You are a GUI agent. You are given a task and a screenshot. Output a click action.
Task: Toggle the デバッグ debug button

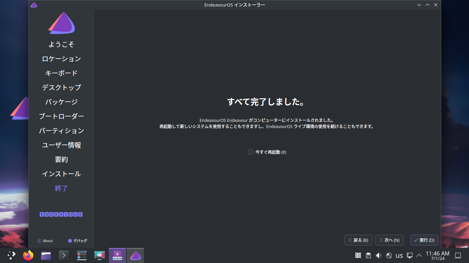(78, 241)
